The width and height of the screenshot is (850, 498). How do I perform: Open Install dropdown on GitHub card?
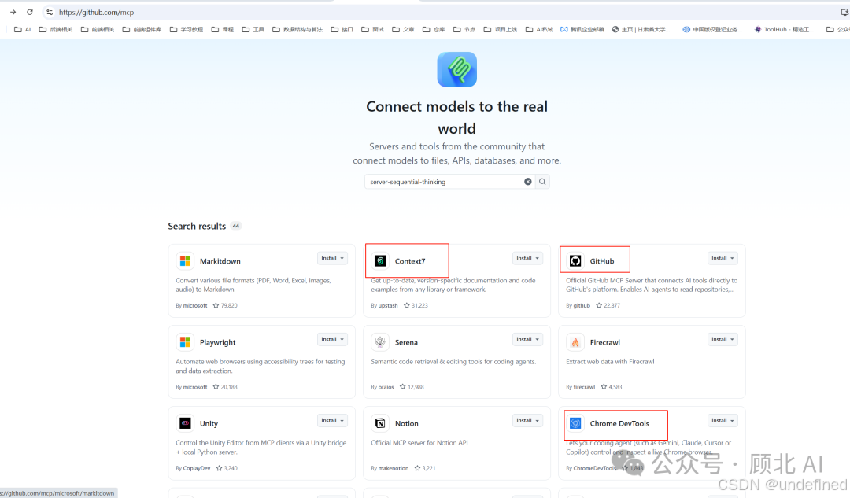coord(722,259)
